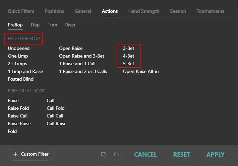The image size is (238, 166).
Task: Click the save filter floppy disk icon
Action: pyautogui.click(x=103, y=154)
